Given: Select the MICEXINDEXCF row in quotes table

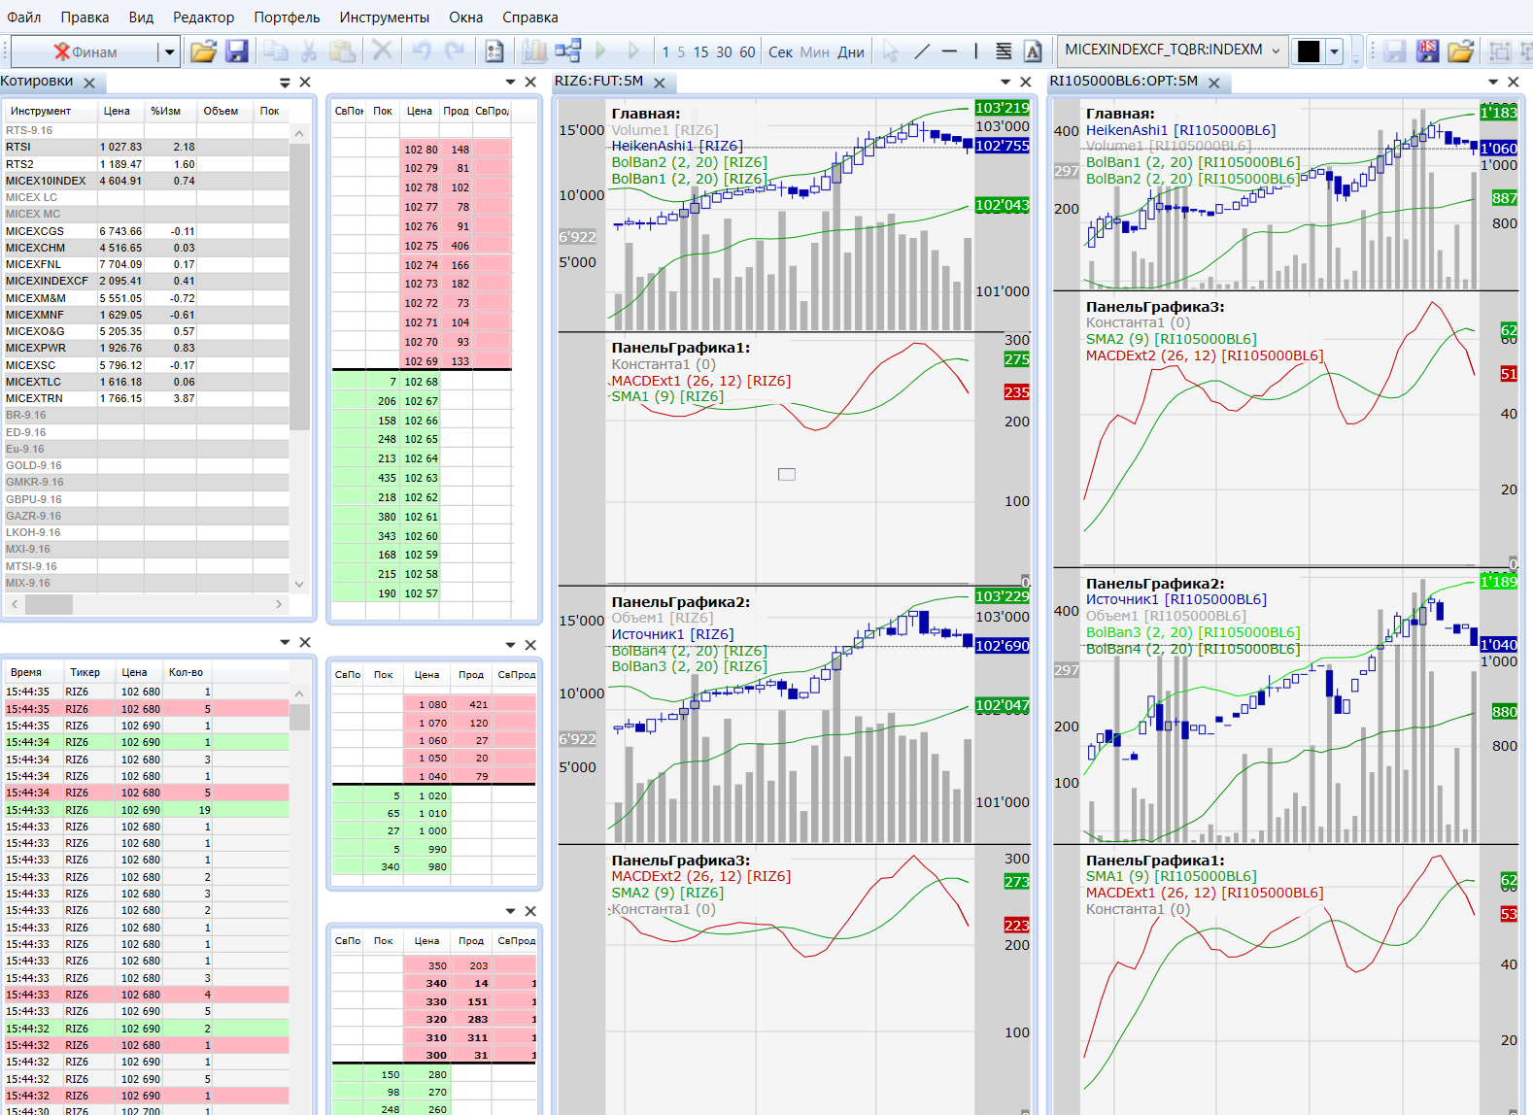Looking at the screenshot, I should click(x=47, y=281).
